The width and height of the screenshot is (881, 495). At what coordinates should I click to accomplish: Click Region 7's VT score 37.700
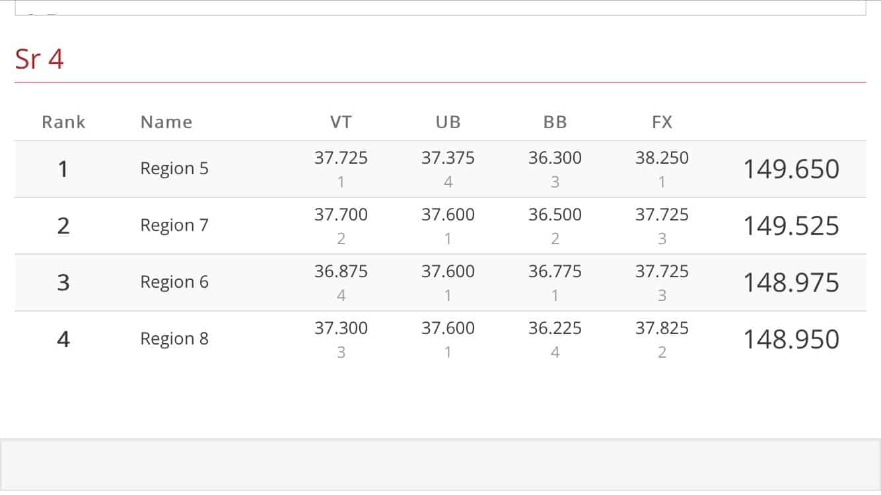341,215
